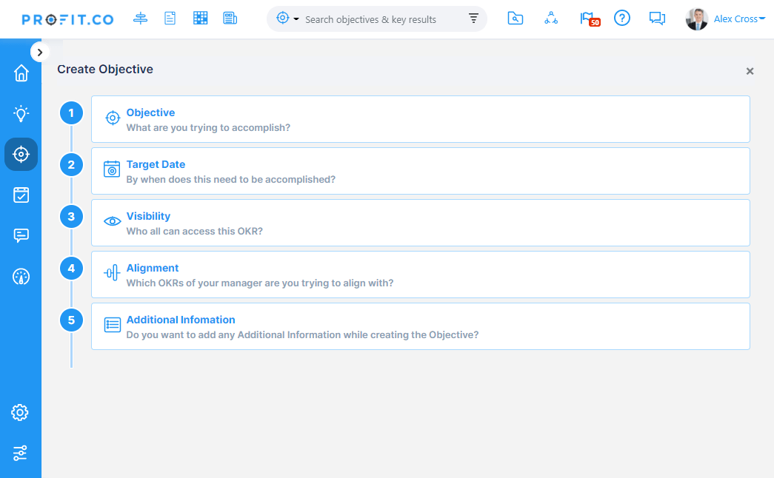Click inside the objectives search field
Viewport: 774px width, 478px height.
[378, 18]
